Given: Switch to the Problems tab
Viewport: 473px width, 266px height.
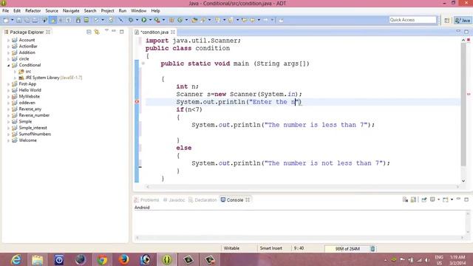Looking at the screenshot, I should point(146,200).
